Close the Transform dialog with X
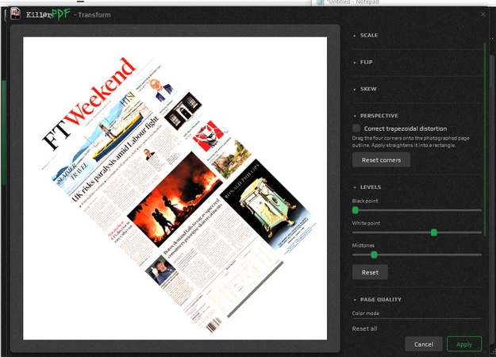The width and height of the screenshot is (496, 357). point(483,14)
